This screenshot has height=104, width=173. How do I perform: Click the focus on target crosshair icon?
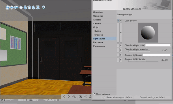[85, 97]
